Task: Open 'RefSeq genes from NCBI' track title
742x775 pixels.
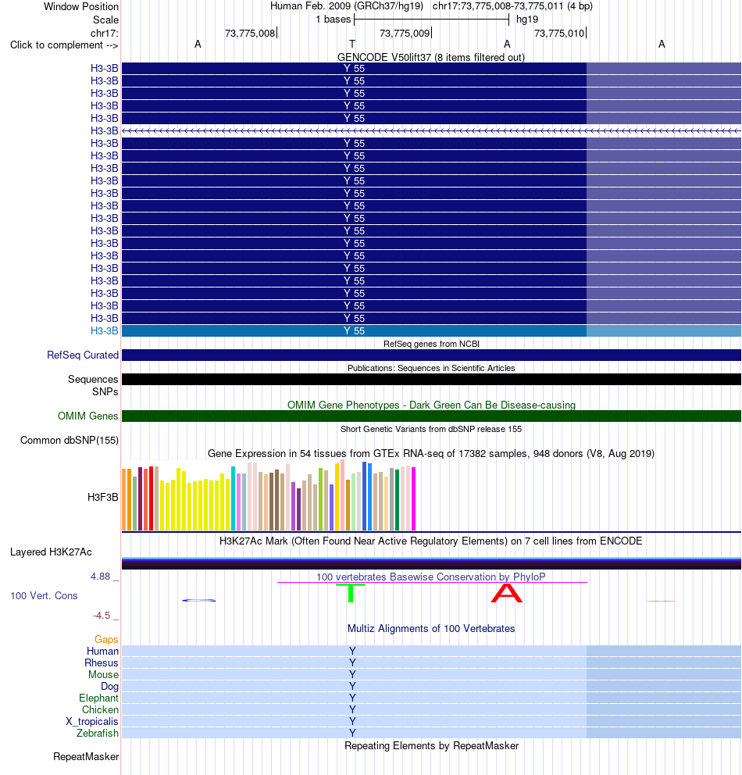Action: [x=431, y=344]
